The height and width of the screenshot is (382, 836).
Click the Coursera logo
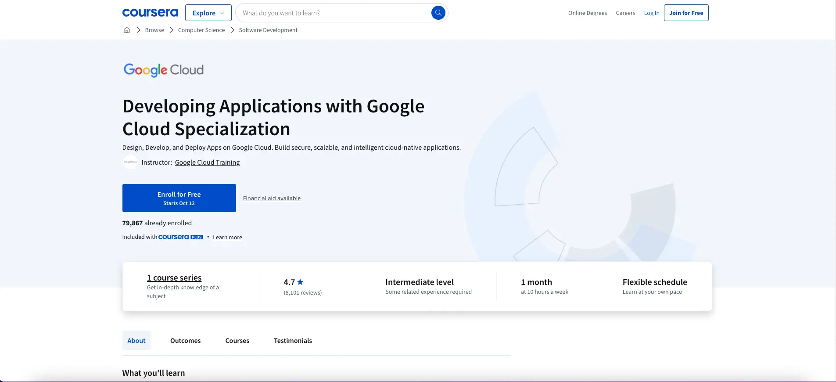150,13
